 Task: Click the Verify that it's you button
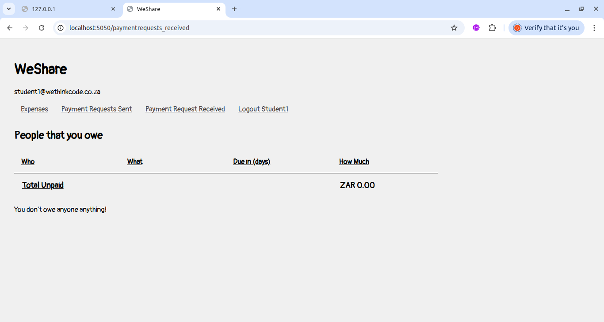547,27
